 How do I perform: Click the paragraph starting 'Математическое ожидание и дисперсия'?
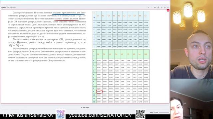click(47, 42)
